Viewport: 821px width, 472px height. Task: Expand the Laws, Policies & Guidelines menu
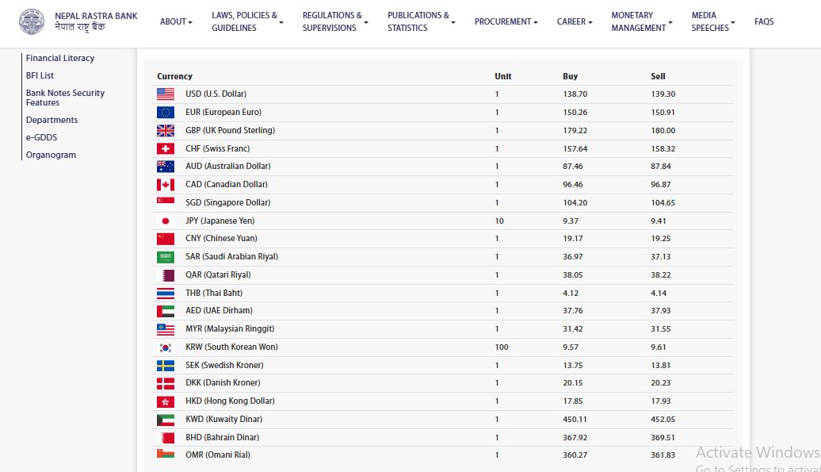[247, 21]
